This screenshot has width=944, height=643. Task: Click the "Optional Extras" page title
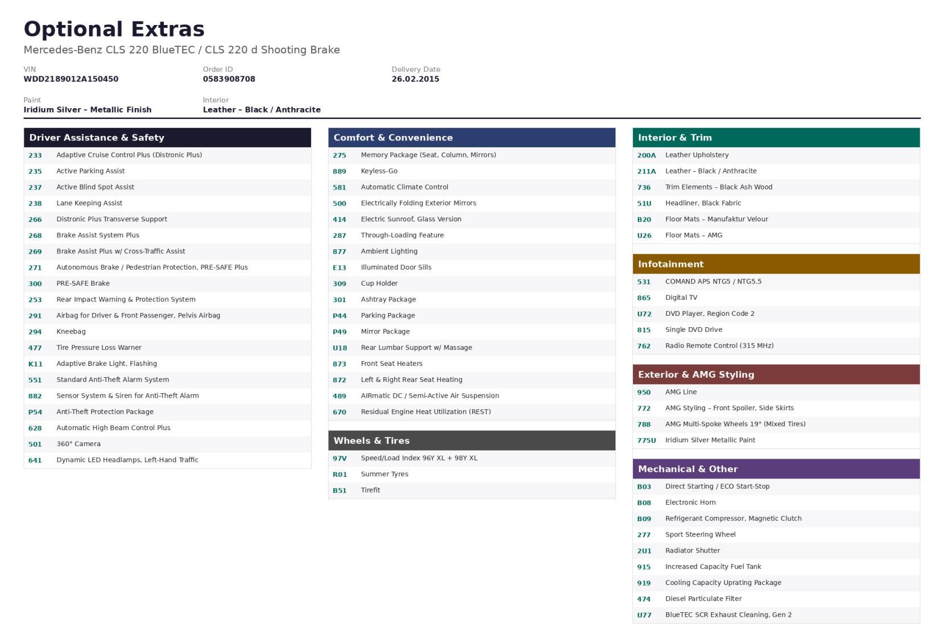pos(114,29)
